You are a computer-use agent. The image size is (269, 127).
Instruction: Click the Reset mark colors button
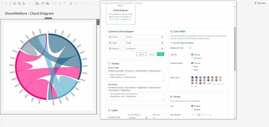click(210, 83)
